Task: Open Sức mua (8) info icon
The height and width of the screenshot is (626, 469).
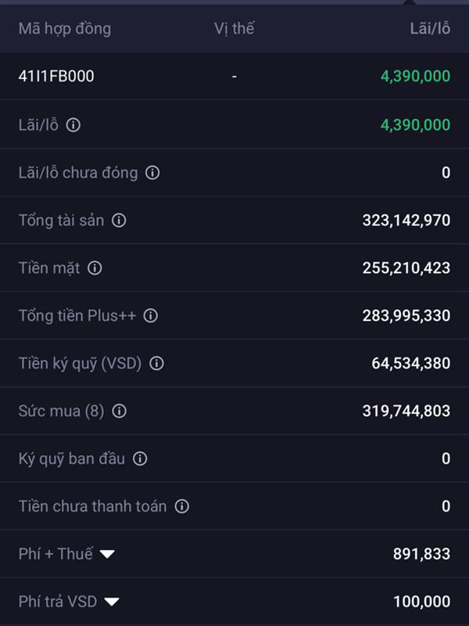Action: tap(119, 411)
